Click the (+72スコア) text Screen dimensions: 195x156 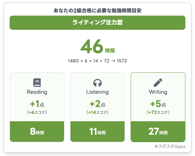pyautogui.click(x=158, y=112)
